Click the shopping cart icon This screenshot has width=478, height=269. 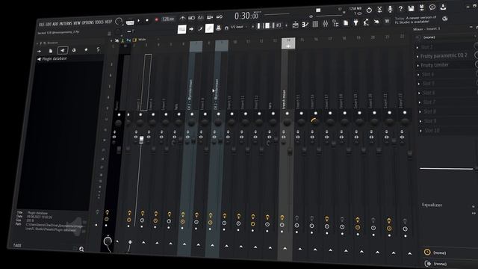[x=387, y=21]
